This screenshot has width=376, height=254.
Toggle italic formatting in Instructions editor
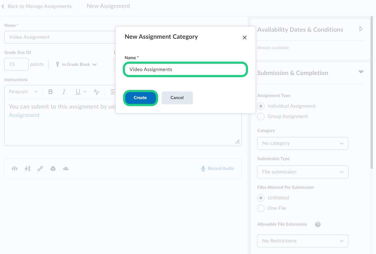pos(64,92)
